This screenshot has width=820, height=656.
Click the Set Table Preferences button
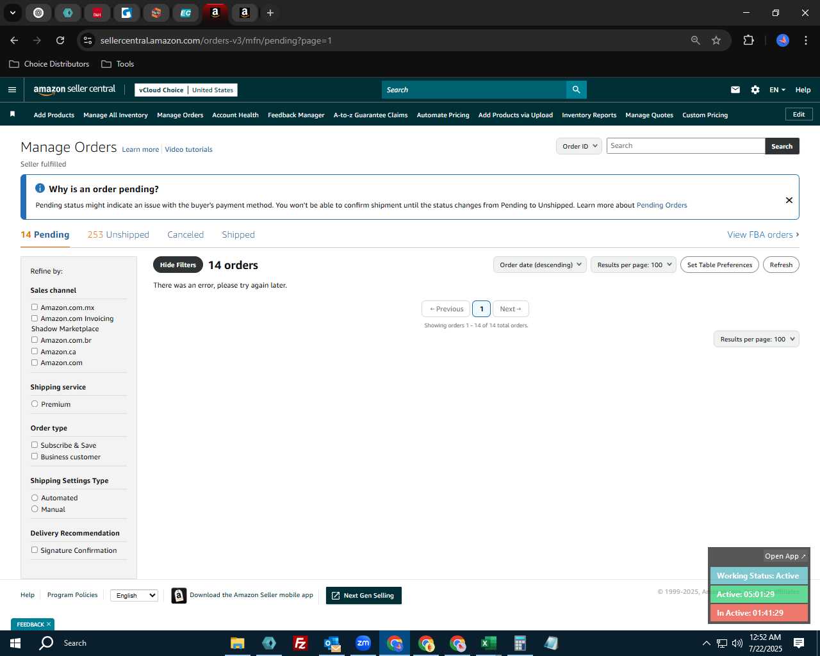[x=719, y=265]
